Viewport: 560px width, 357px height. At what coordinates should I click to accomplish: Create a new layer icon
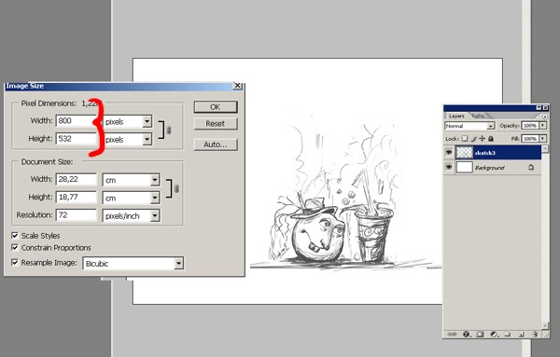click(x=521, y=335)
